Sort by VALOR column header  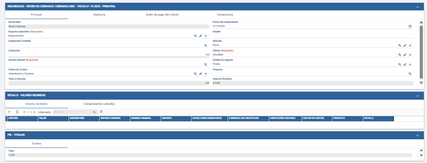(53, 118)
